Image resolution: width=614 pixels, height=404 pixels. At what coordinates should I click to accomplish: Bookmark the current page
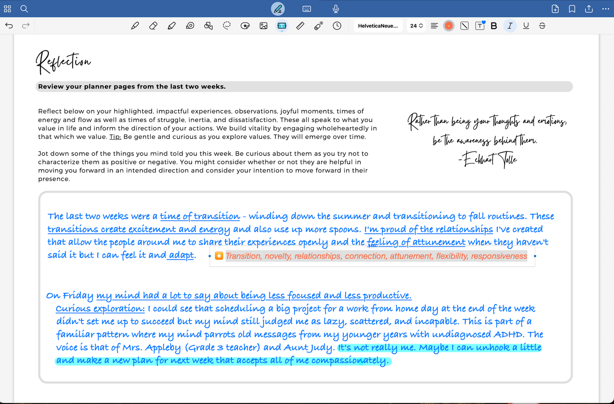(x=572, y=9)
